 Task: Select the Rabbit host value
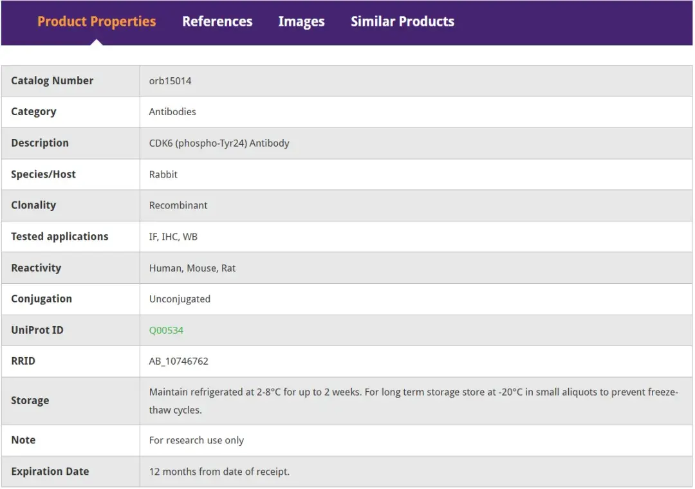(x=163, y=174)
